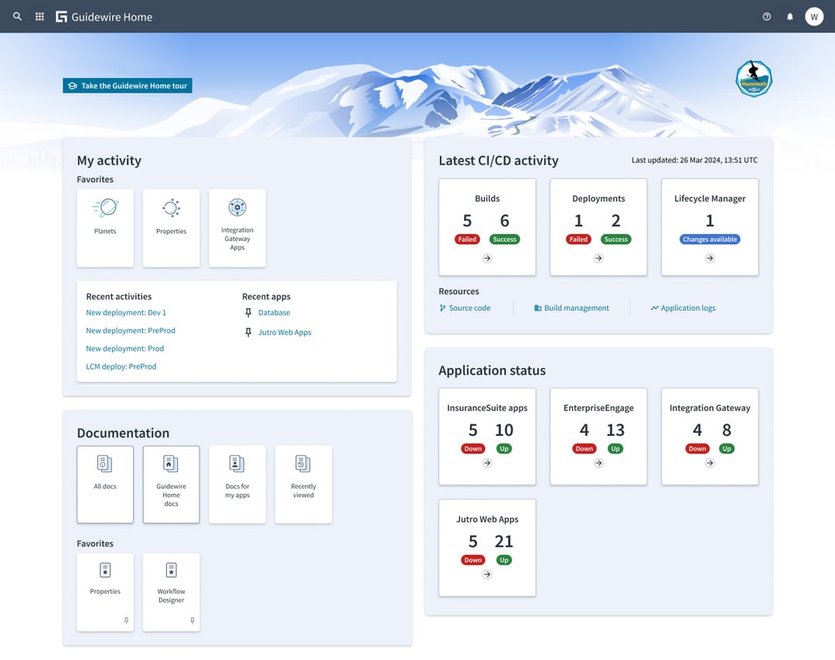
Task: Open the Database recent app
Action: pos(274,312)
